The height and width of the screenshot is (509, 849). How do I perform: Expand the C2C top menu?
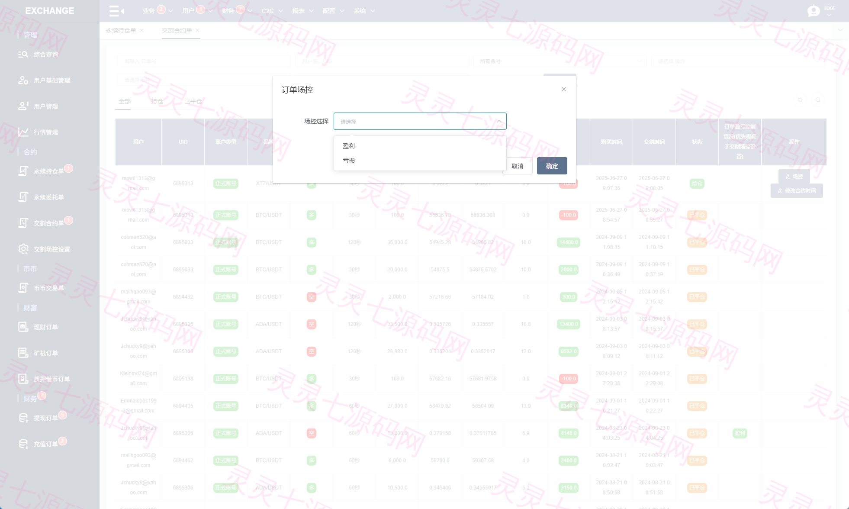tap(272, 11)
